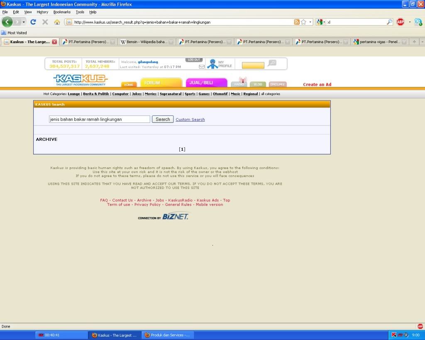Go to the FORUM section tab
425x340 pixels.
point(161,83)
